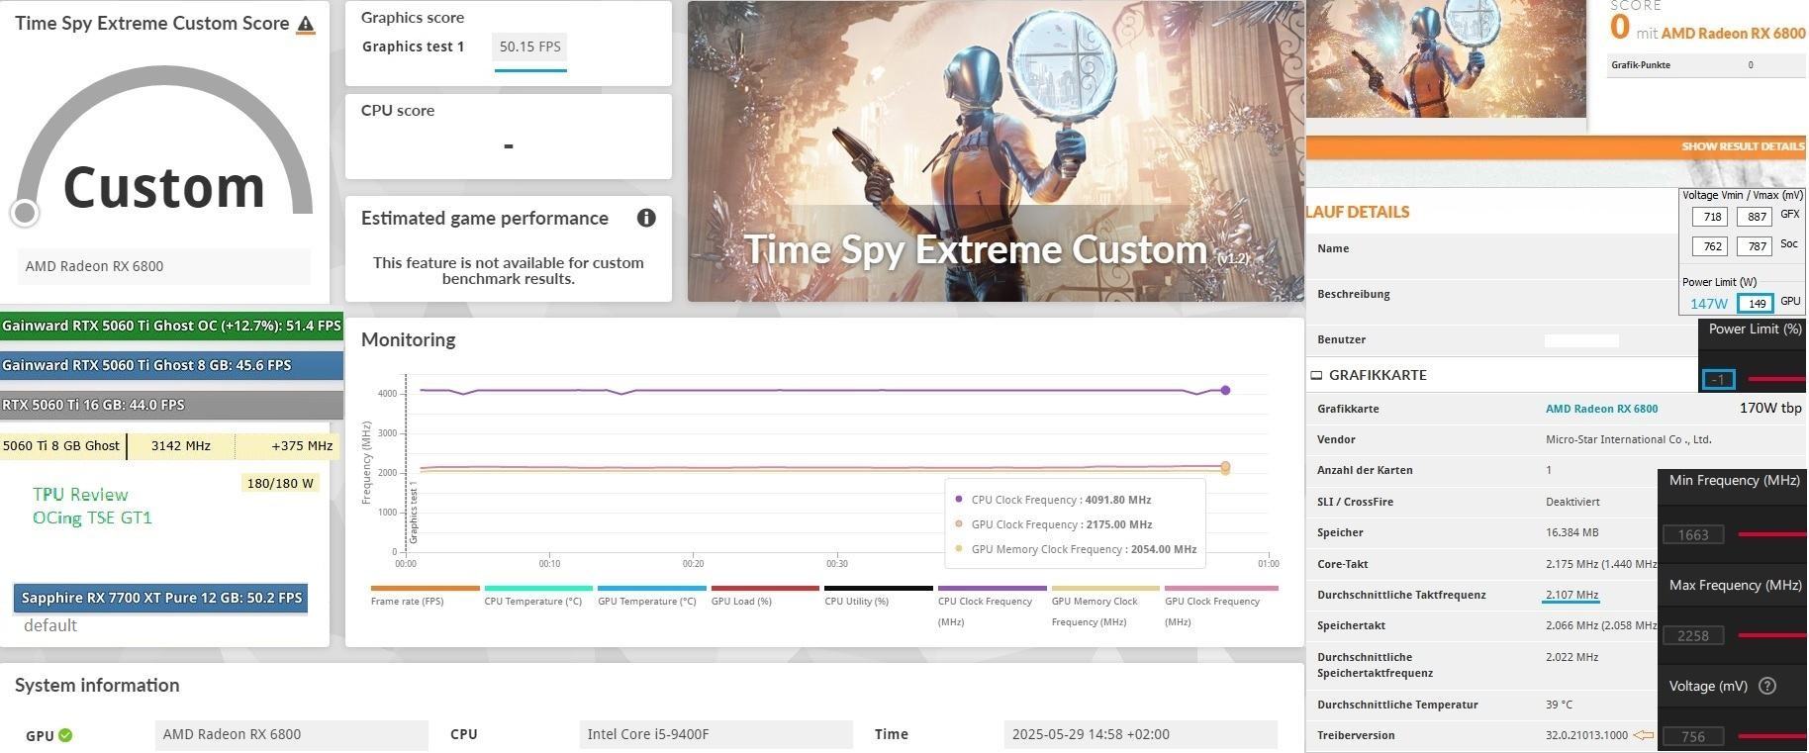Click the 180/180 W label
Viewport: 1809px width, 753px height.
coord(280,484)
